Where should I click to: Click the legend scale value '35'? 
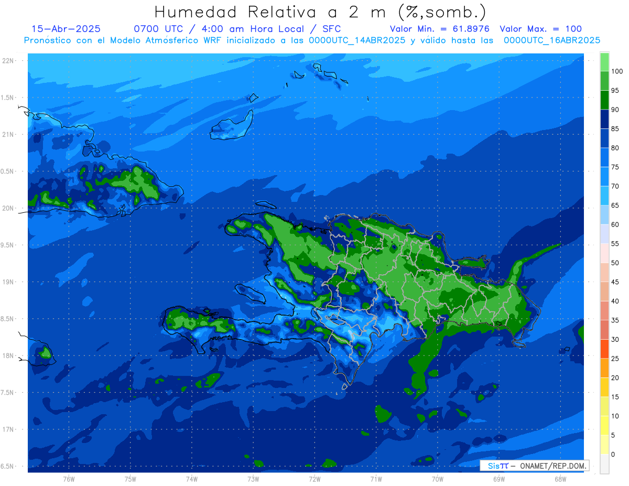tap(615, 320)
